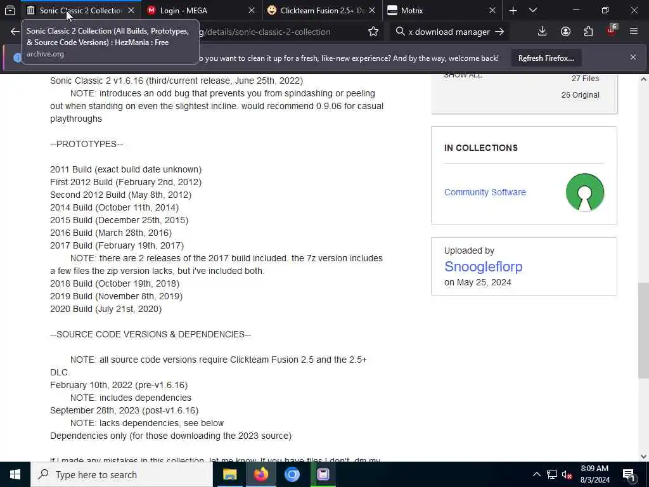Minimize the Firefox window

tap(575, 10)
